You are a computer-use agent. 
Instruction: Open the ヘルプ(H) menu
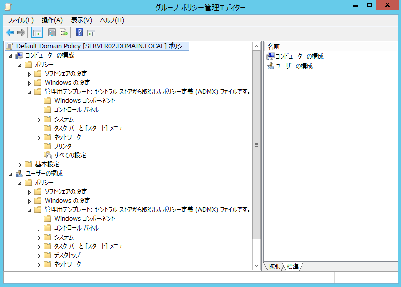(112, 20)
